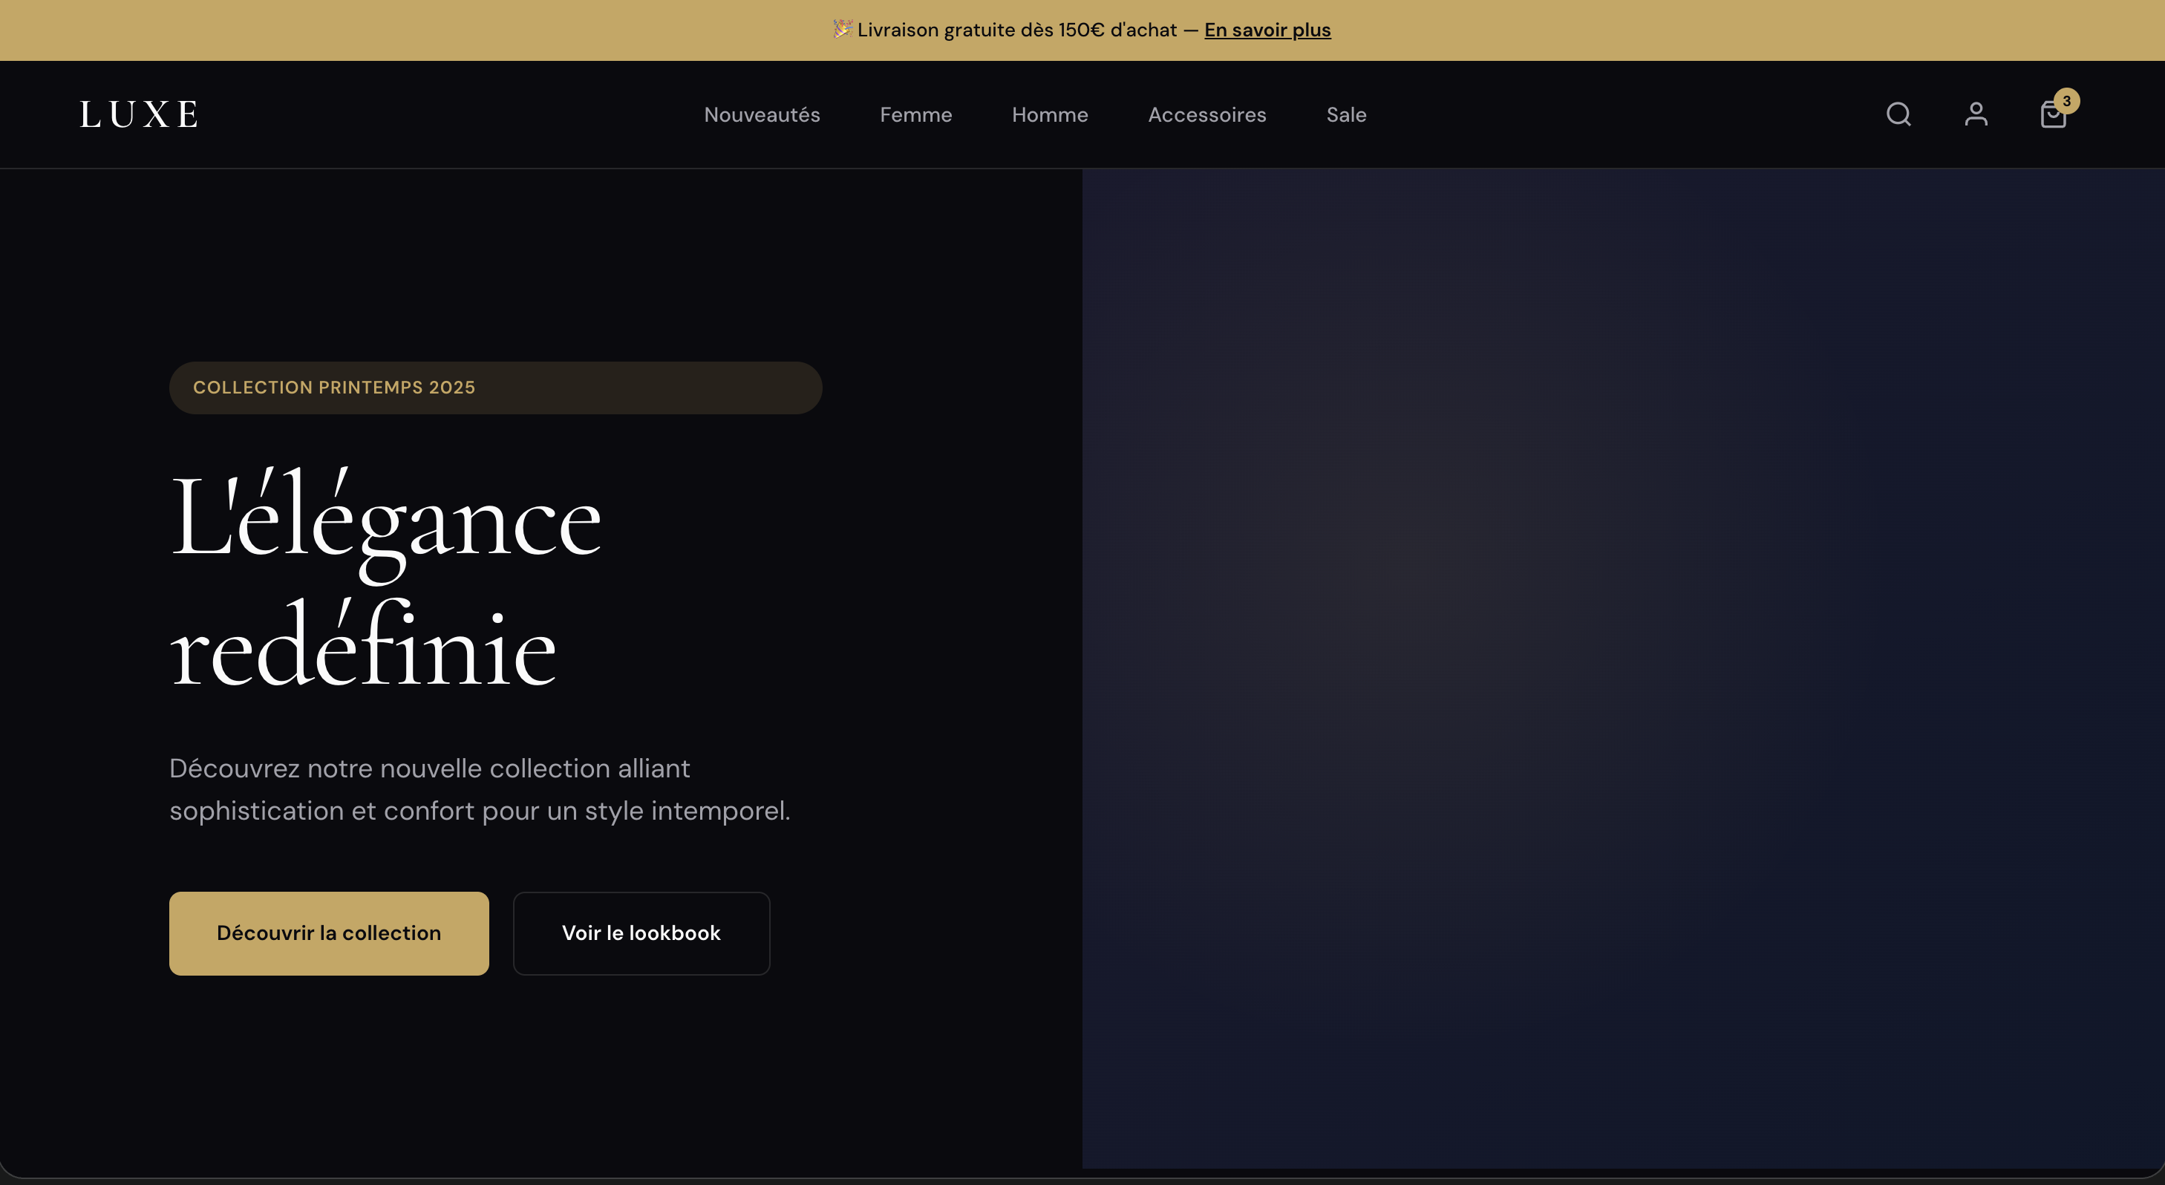2165x1185 pixels.
Task: Click the LUXE logo
Action: 138,114
